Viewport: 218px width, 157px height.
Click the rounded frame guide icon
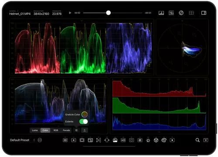click(x=82, y=140)
